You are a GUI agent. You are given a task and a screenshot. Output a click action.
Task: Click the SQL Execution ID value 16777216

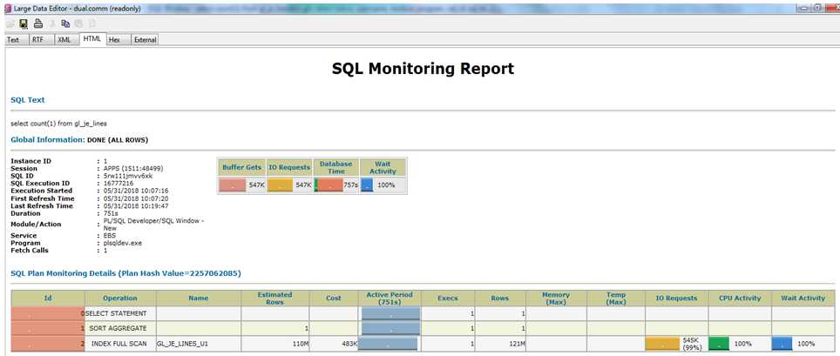click(x=119, y=183)
